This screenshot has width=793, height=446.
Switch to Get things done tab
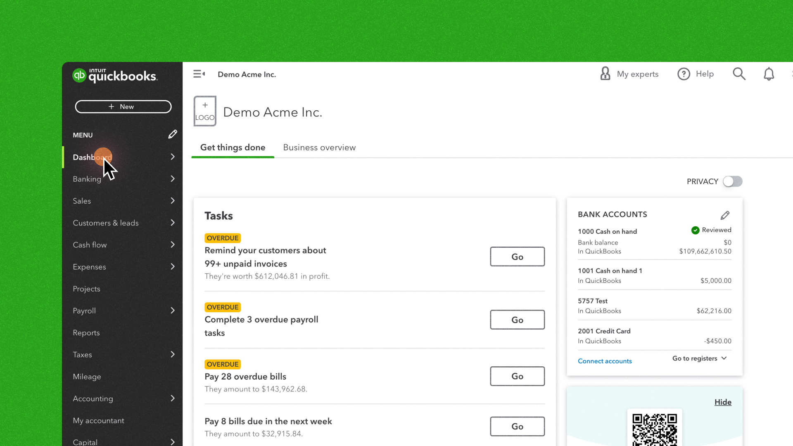coord(233,147)
